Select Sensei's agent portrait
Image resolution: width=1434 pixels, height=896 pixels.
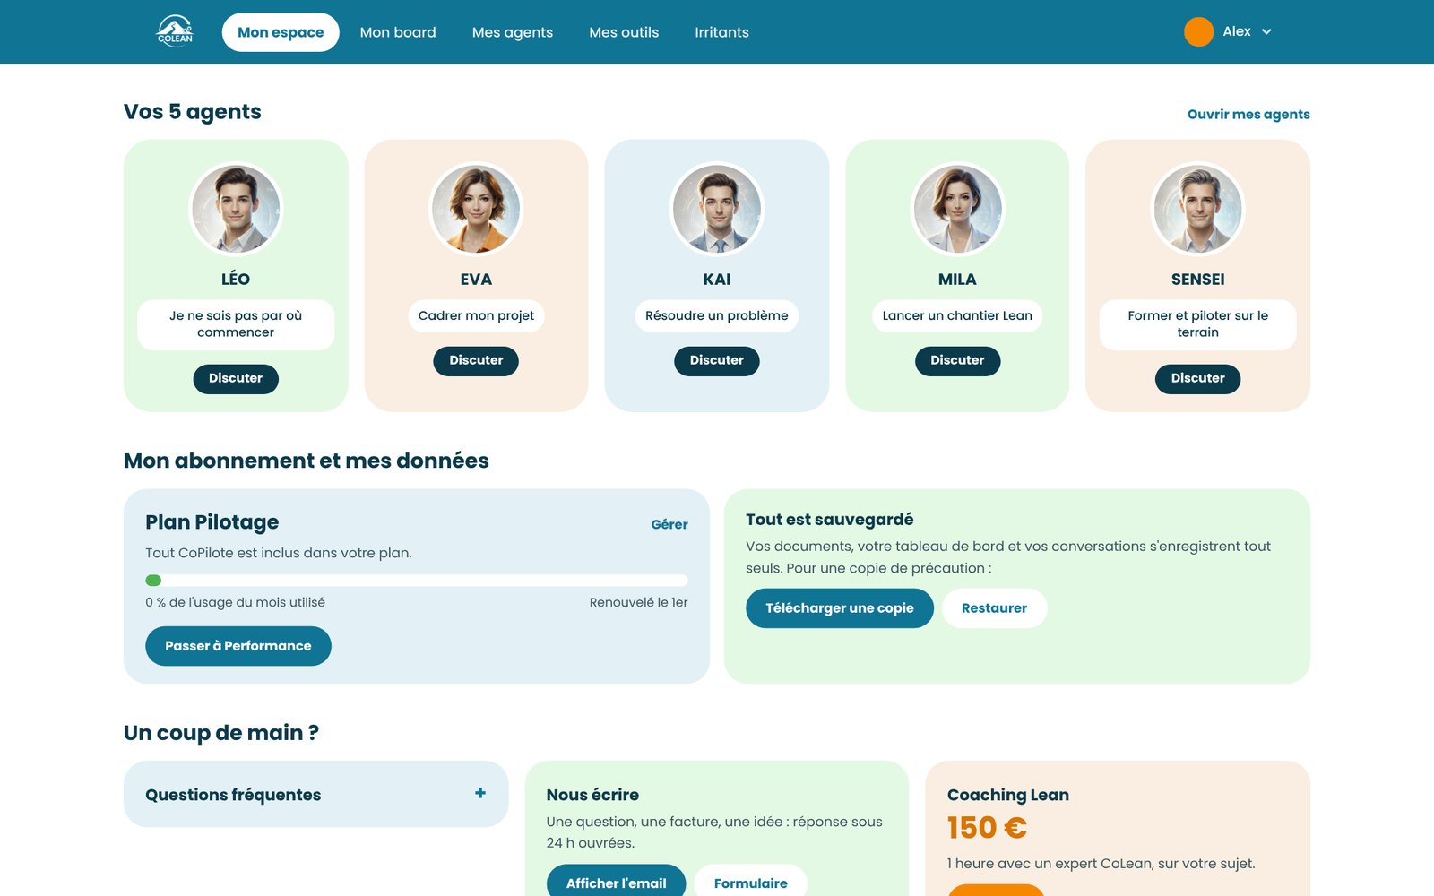[x=1198, y=209]
